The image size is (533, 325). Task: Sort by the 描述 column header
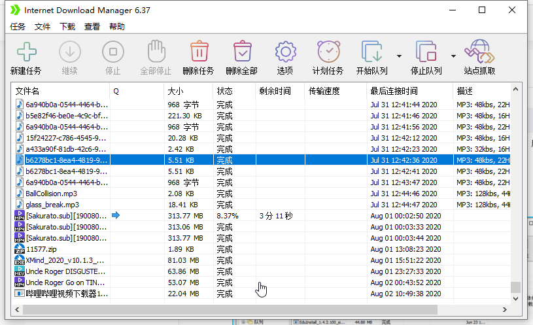[481, 91]
